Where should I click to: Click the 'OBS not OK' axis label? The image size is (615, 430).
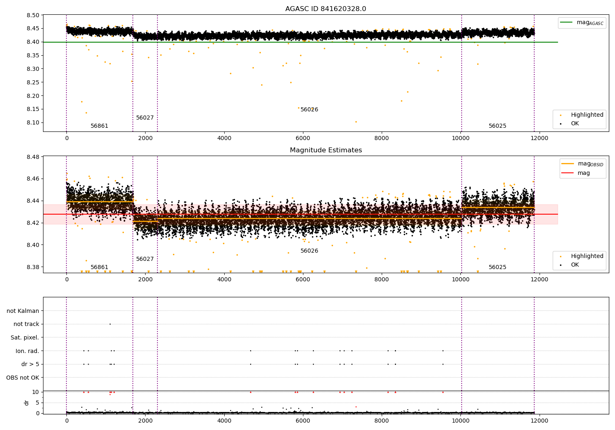coord(23,378)
